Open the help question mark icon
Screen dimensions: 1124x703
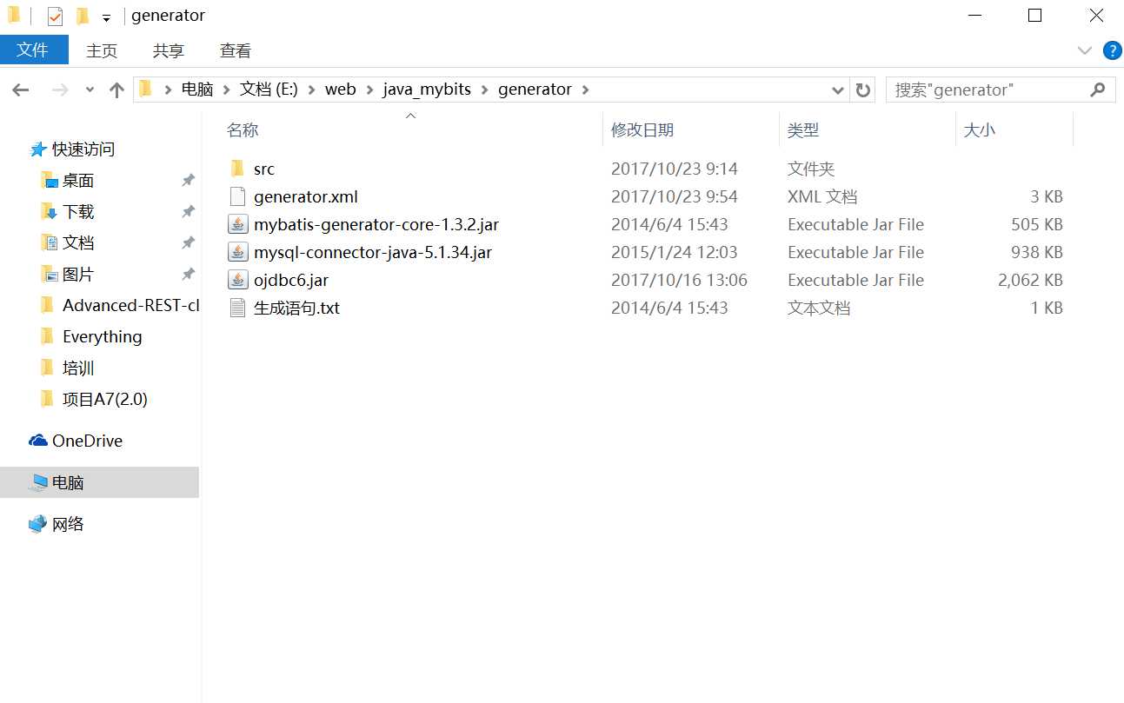1112,50
